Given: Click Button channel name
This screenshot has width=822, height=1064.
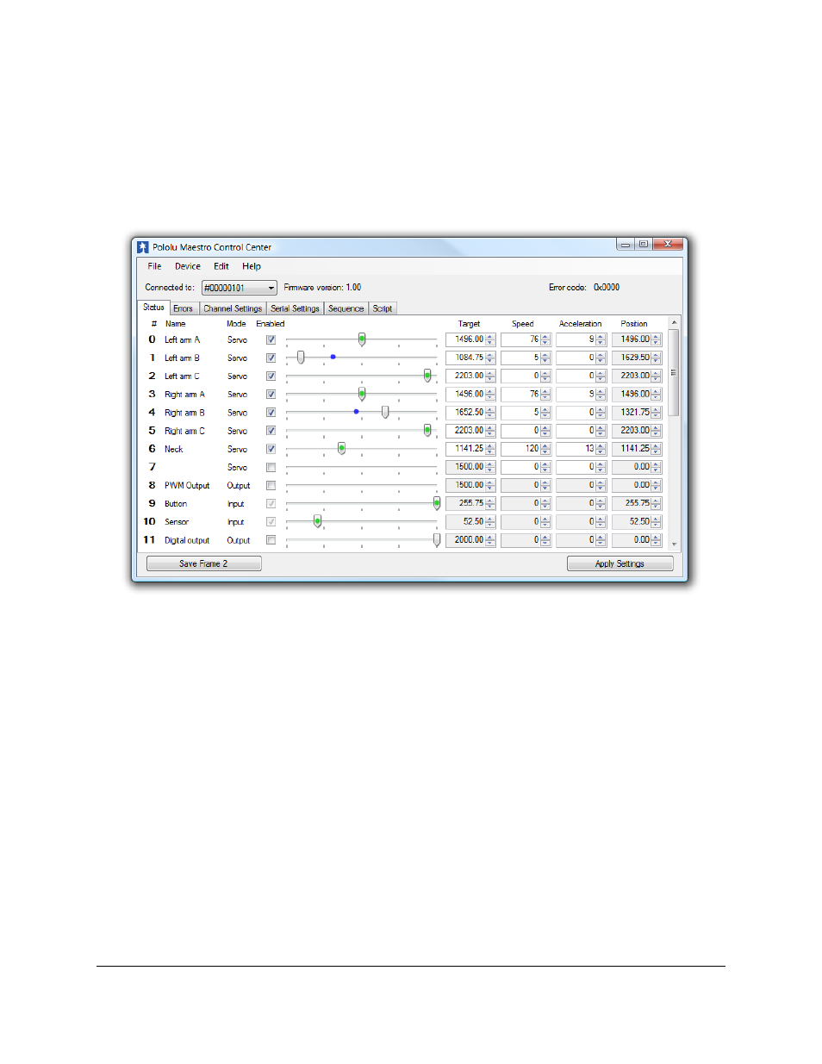Looking at the screenshot, I should (x=176, y=504).
